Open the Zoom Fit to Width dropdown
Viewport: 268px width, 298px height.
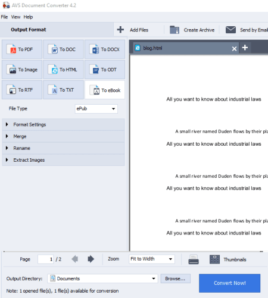[152, 259]
